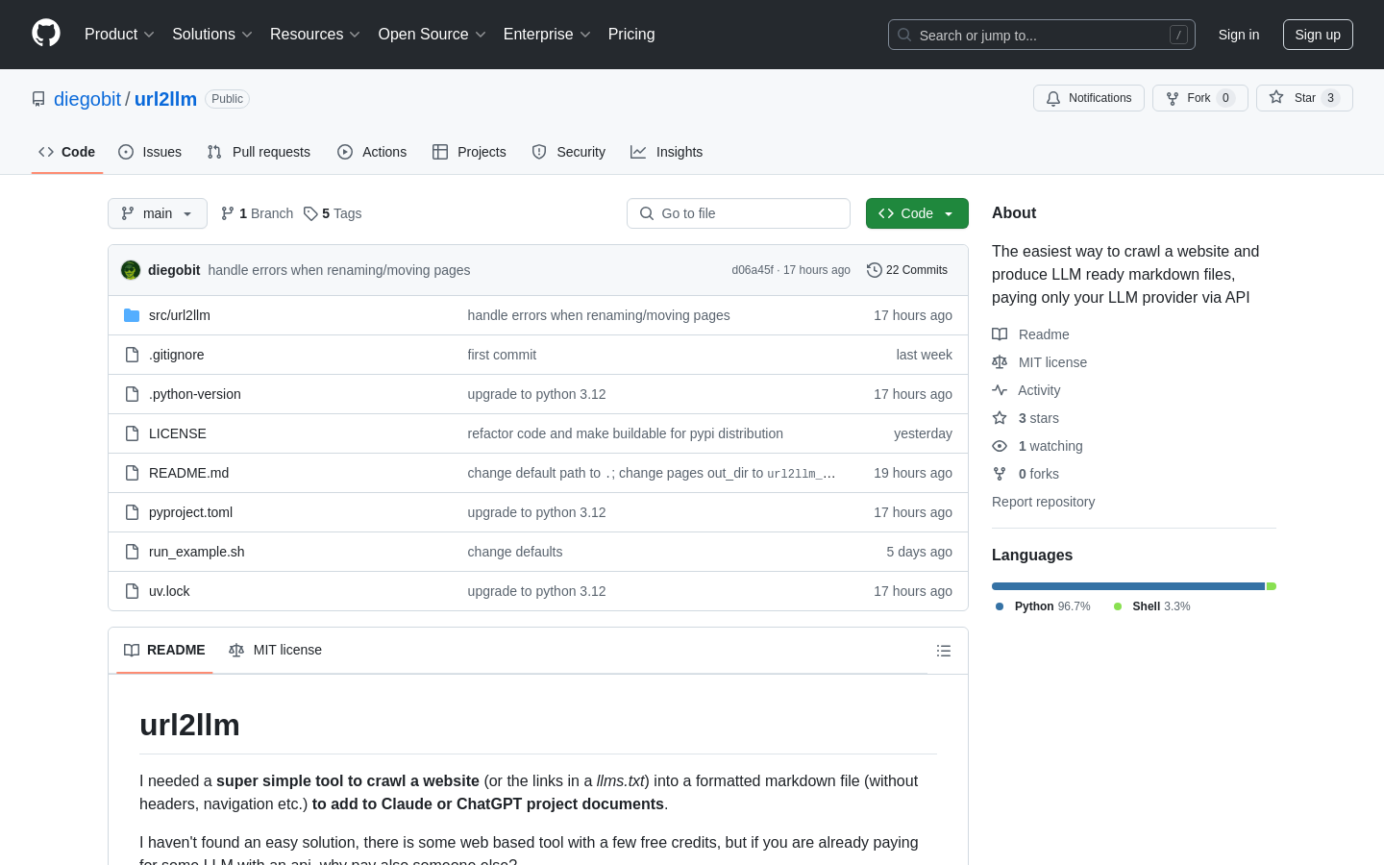This screenshot has width=1384, height=865.
Task: Star the url2llm repository
Action: [x=1304, y=98]
